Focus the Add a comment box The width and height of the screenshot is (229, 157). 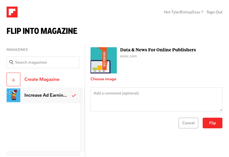click(x=156, y=99)
